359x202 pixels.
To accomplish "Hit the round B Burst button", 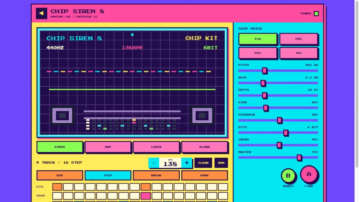I will click(x=288, y=175).
